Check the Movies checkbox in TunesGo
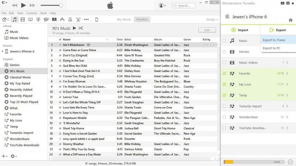Screen dimensions: 296x166 pyautogui.click(x=224, y=52)
